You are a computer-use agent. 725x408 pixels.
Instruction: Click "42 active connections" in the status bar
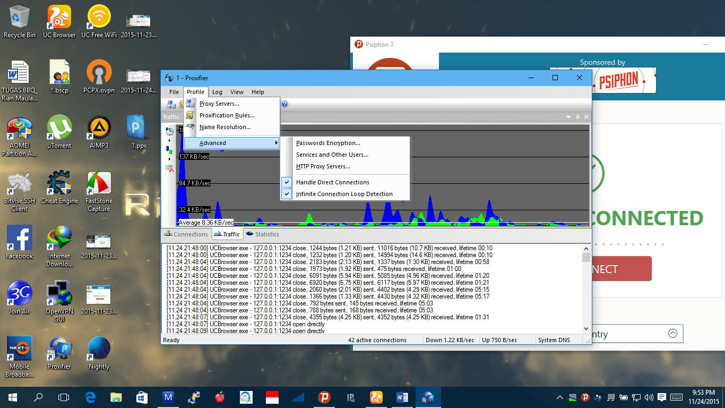coord(377,340)
